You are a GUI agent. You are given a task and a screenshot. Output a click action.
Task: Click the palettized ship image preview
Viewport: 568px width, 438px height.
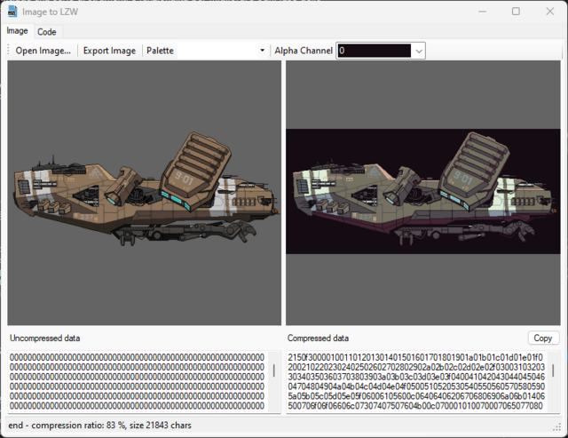(423, 191)
